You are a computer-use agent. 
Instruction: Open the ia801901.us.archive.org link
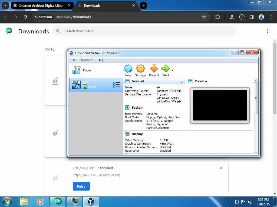[x=96, y=175]
